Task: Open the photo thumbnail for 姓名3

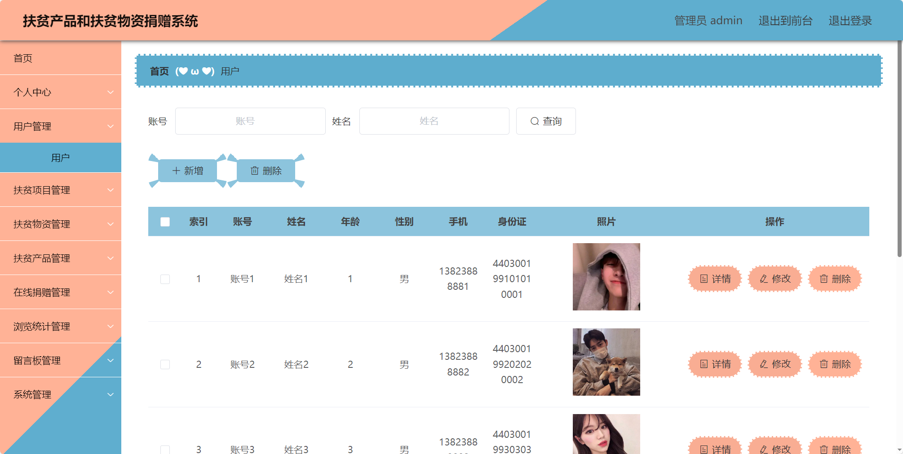Action: pos(606,434)
